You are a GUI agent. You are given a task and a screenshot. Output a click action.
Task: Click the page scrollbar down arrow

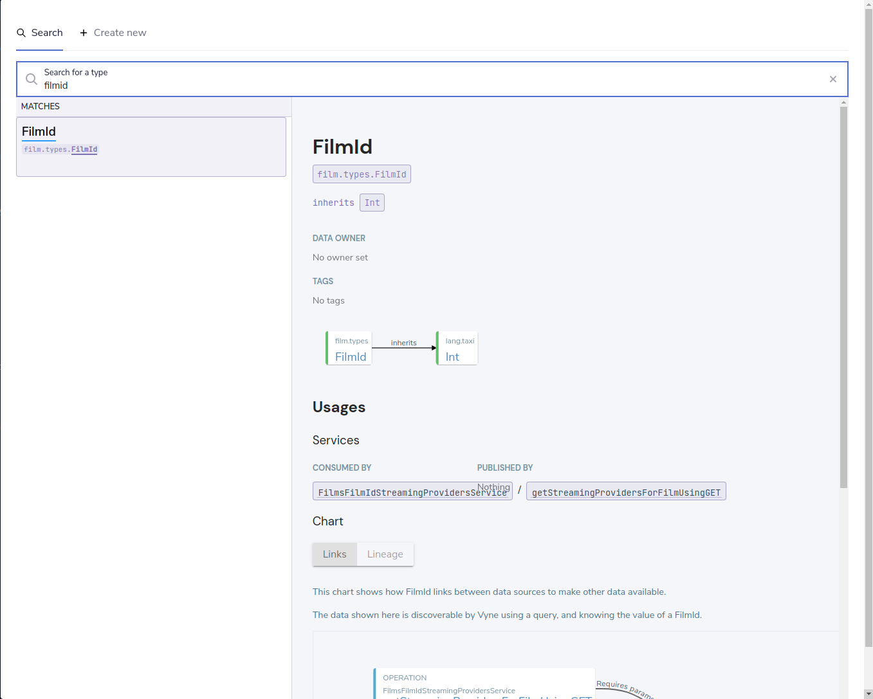click(868, 694)
